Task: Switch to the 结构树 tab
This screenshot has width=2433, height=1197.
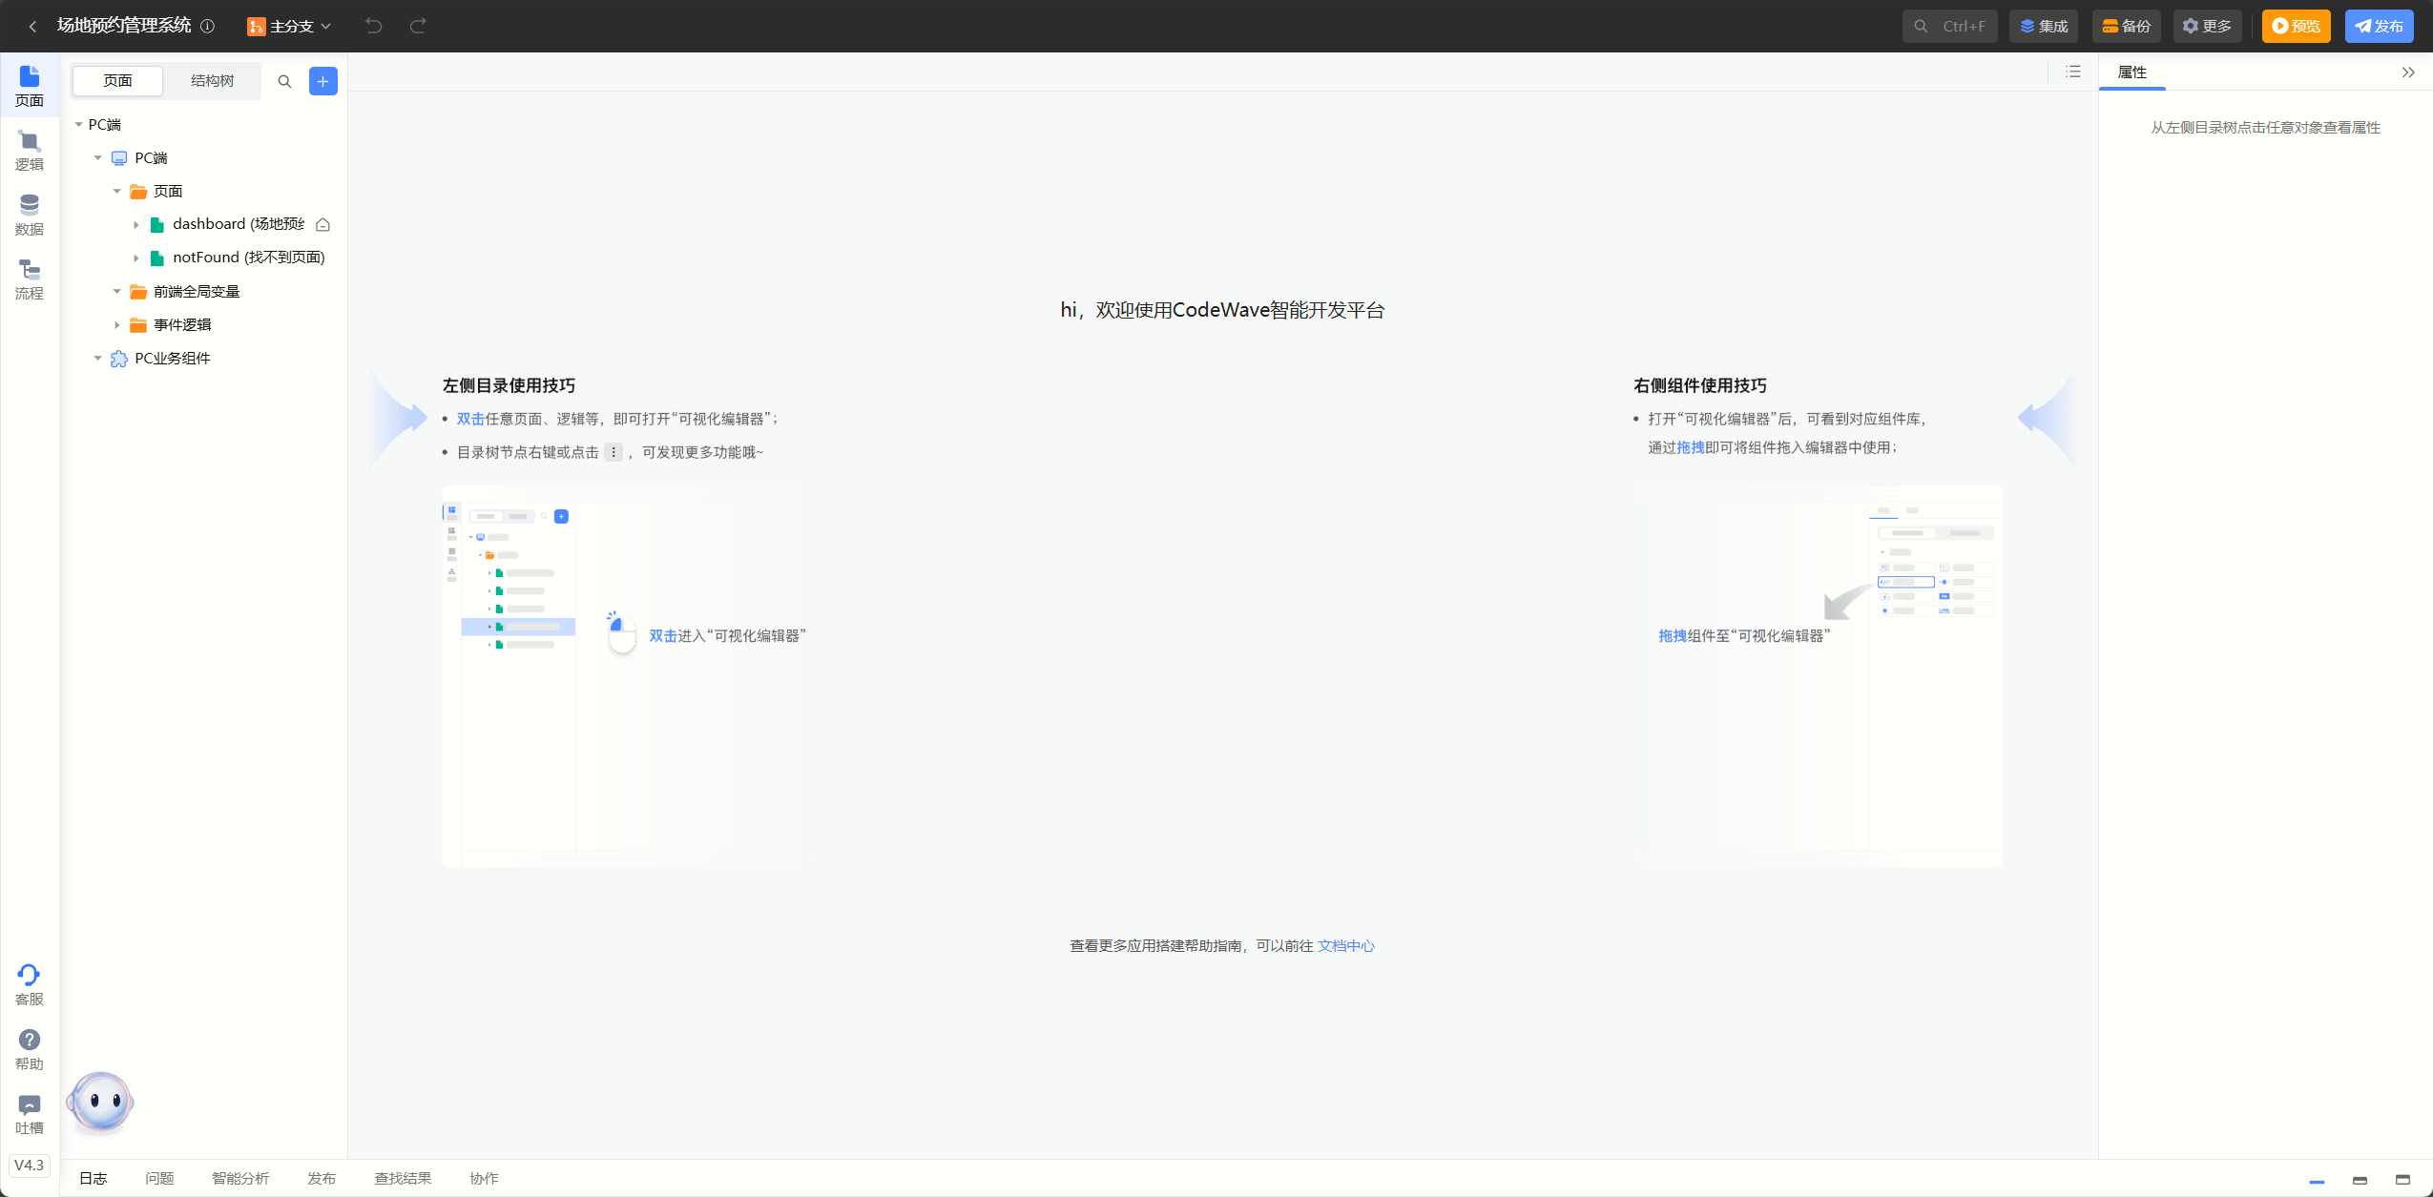Action: 212,81
